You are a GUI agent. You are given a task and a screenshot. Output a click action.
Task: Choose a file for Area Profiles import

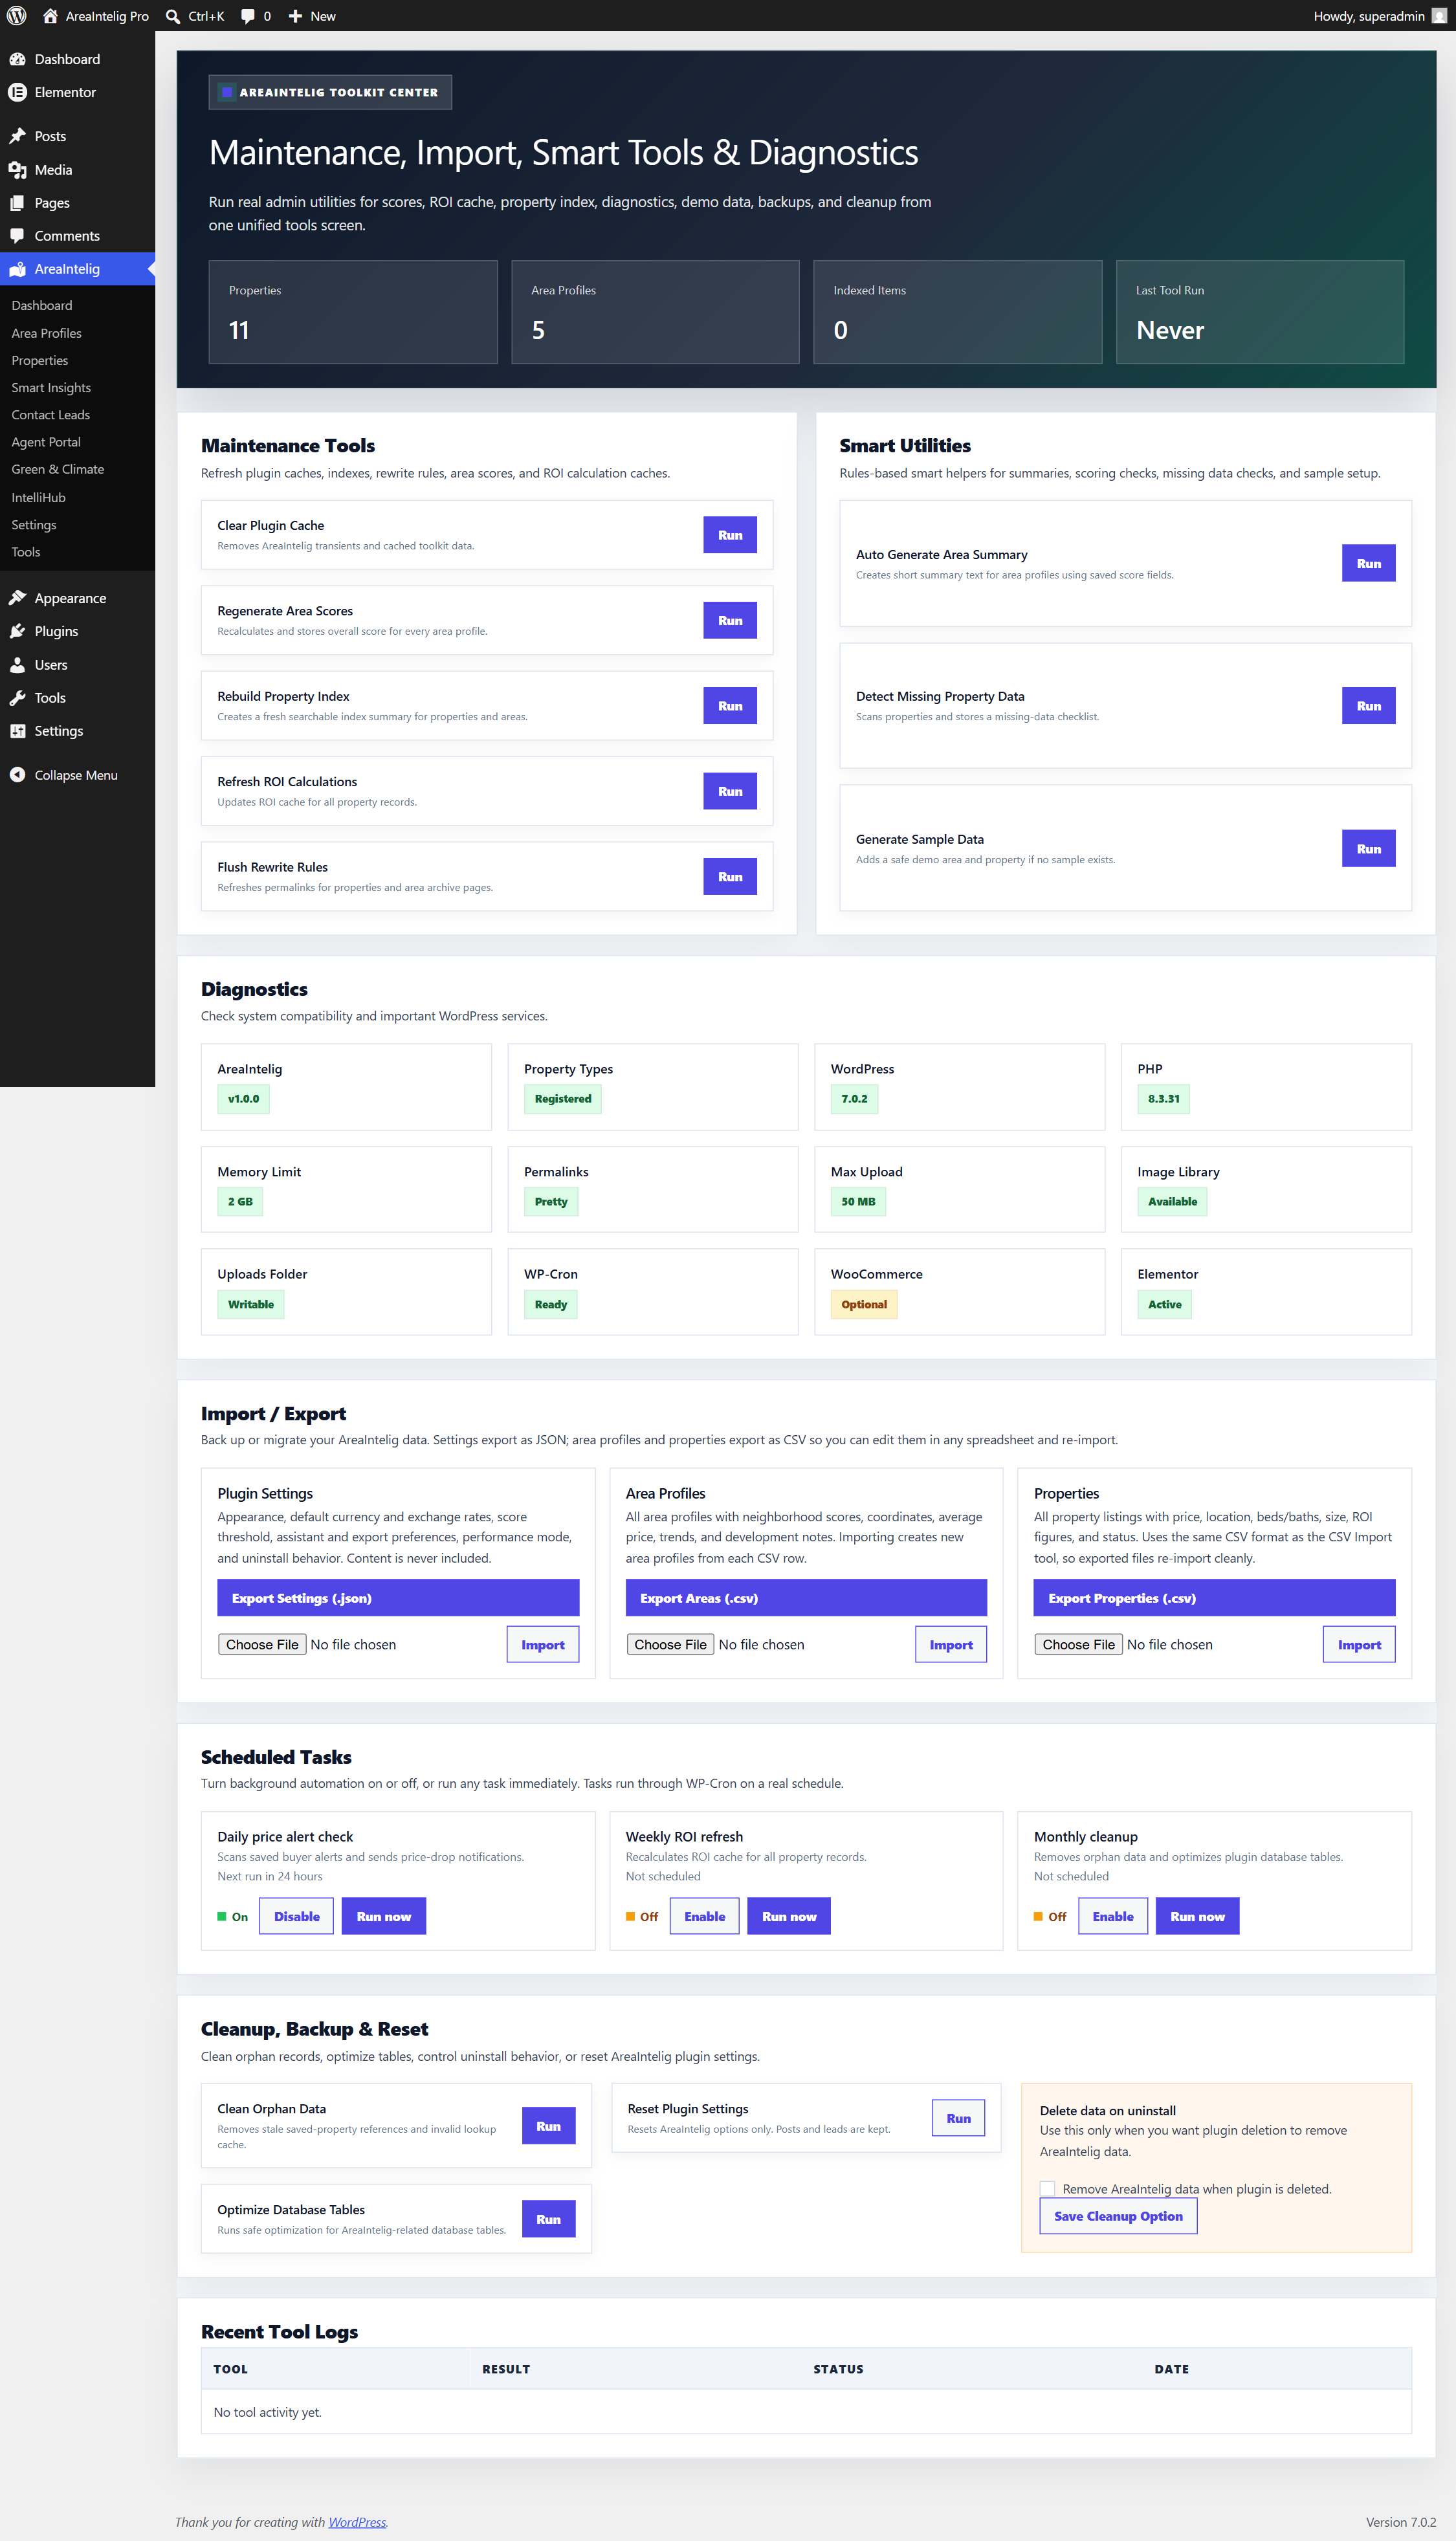tap(670, 1644)
